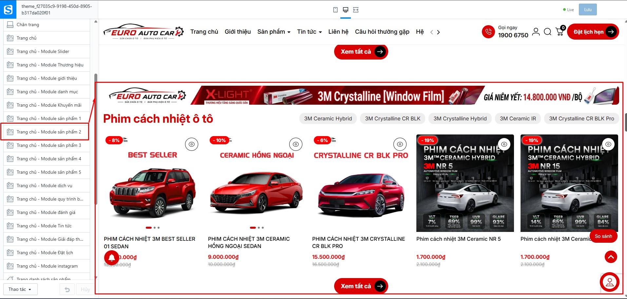Open Câu hỏi thường gặp nav item
Viewport: 627px width, 299px height.
382,32
